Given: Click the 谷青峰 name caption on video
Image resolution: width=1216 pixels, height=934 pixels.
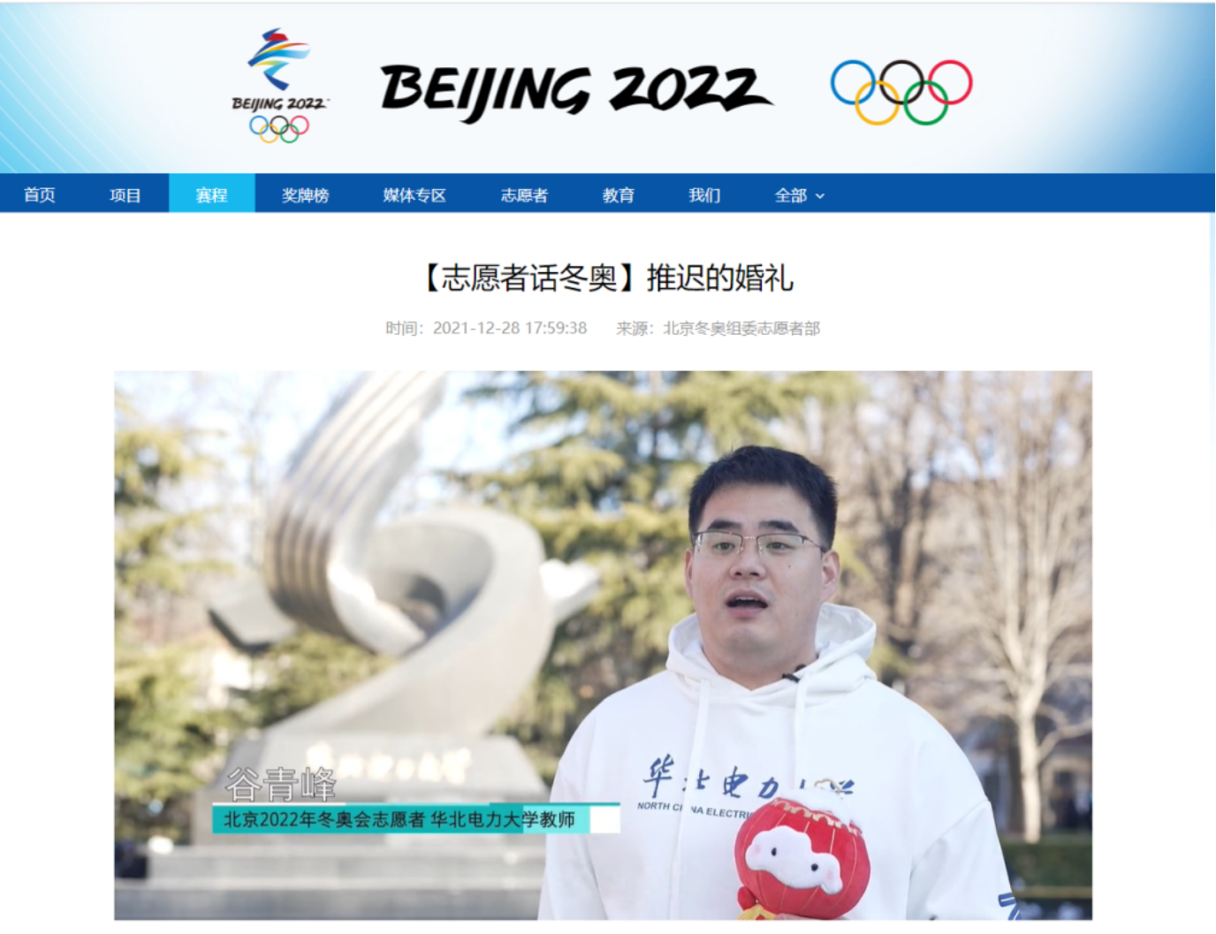Looking at the screenshot, I should 281,784.
